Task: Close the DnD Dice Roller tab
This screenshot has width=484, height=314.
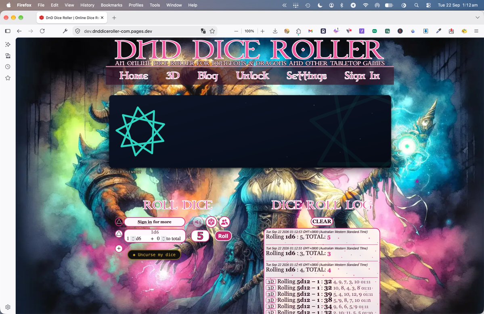Action: point(102,18)
